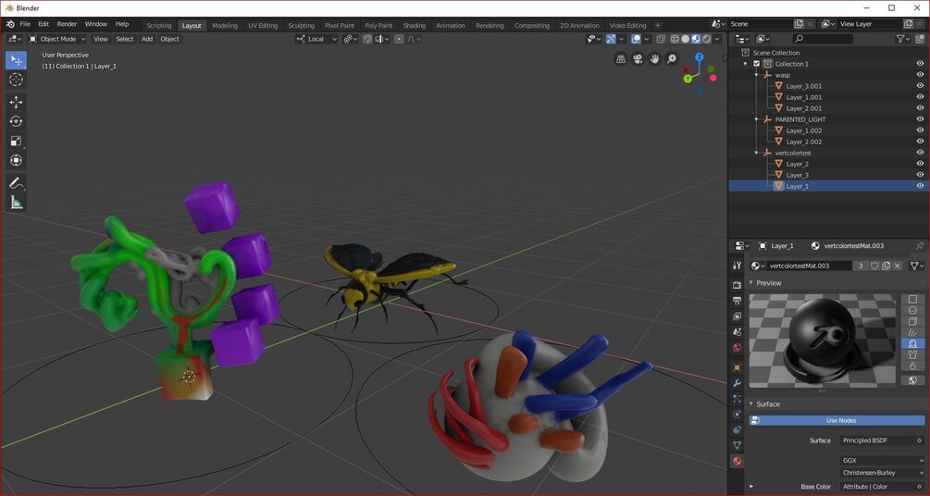This screenshot has height=496, width=930.
Task: Select PARENTED_LIGHT in the outliner
Action: point(800,119)
